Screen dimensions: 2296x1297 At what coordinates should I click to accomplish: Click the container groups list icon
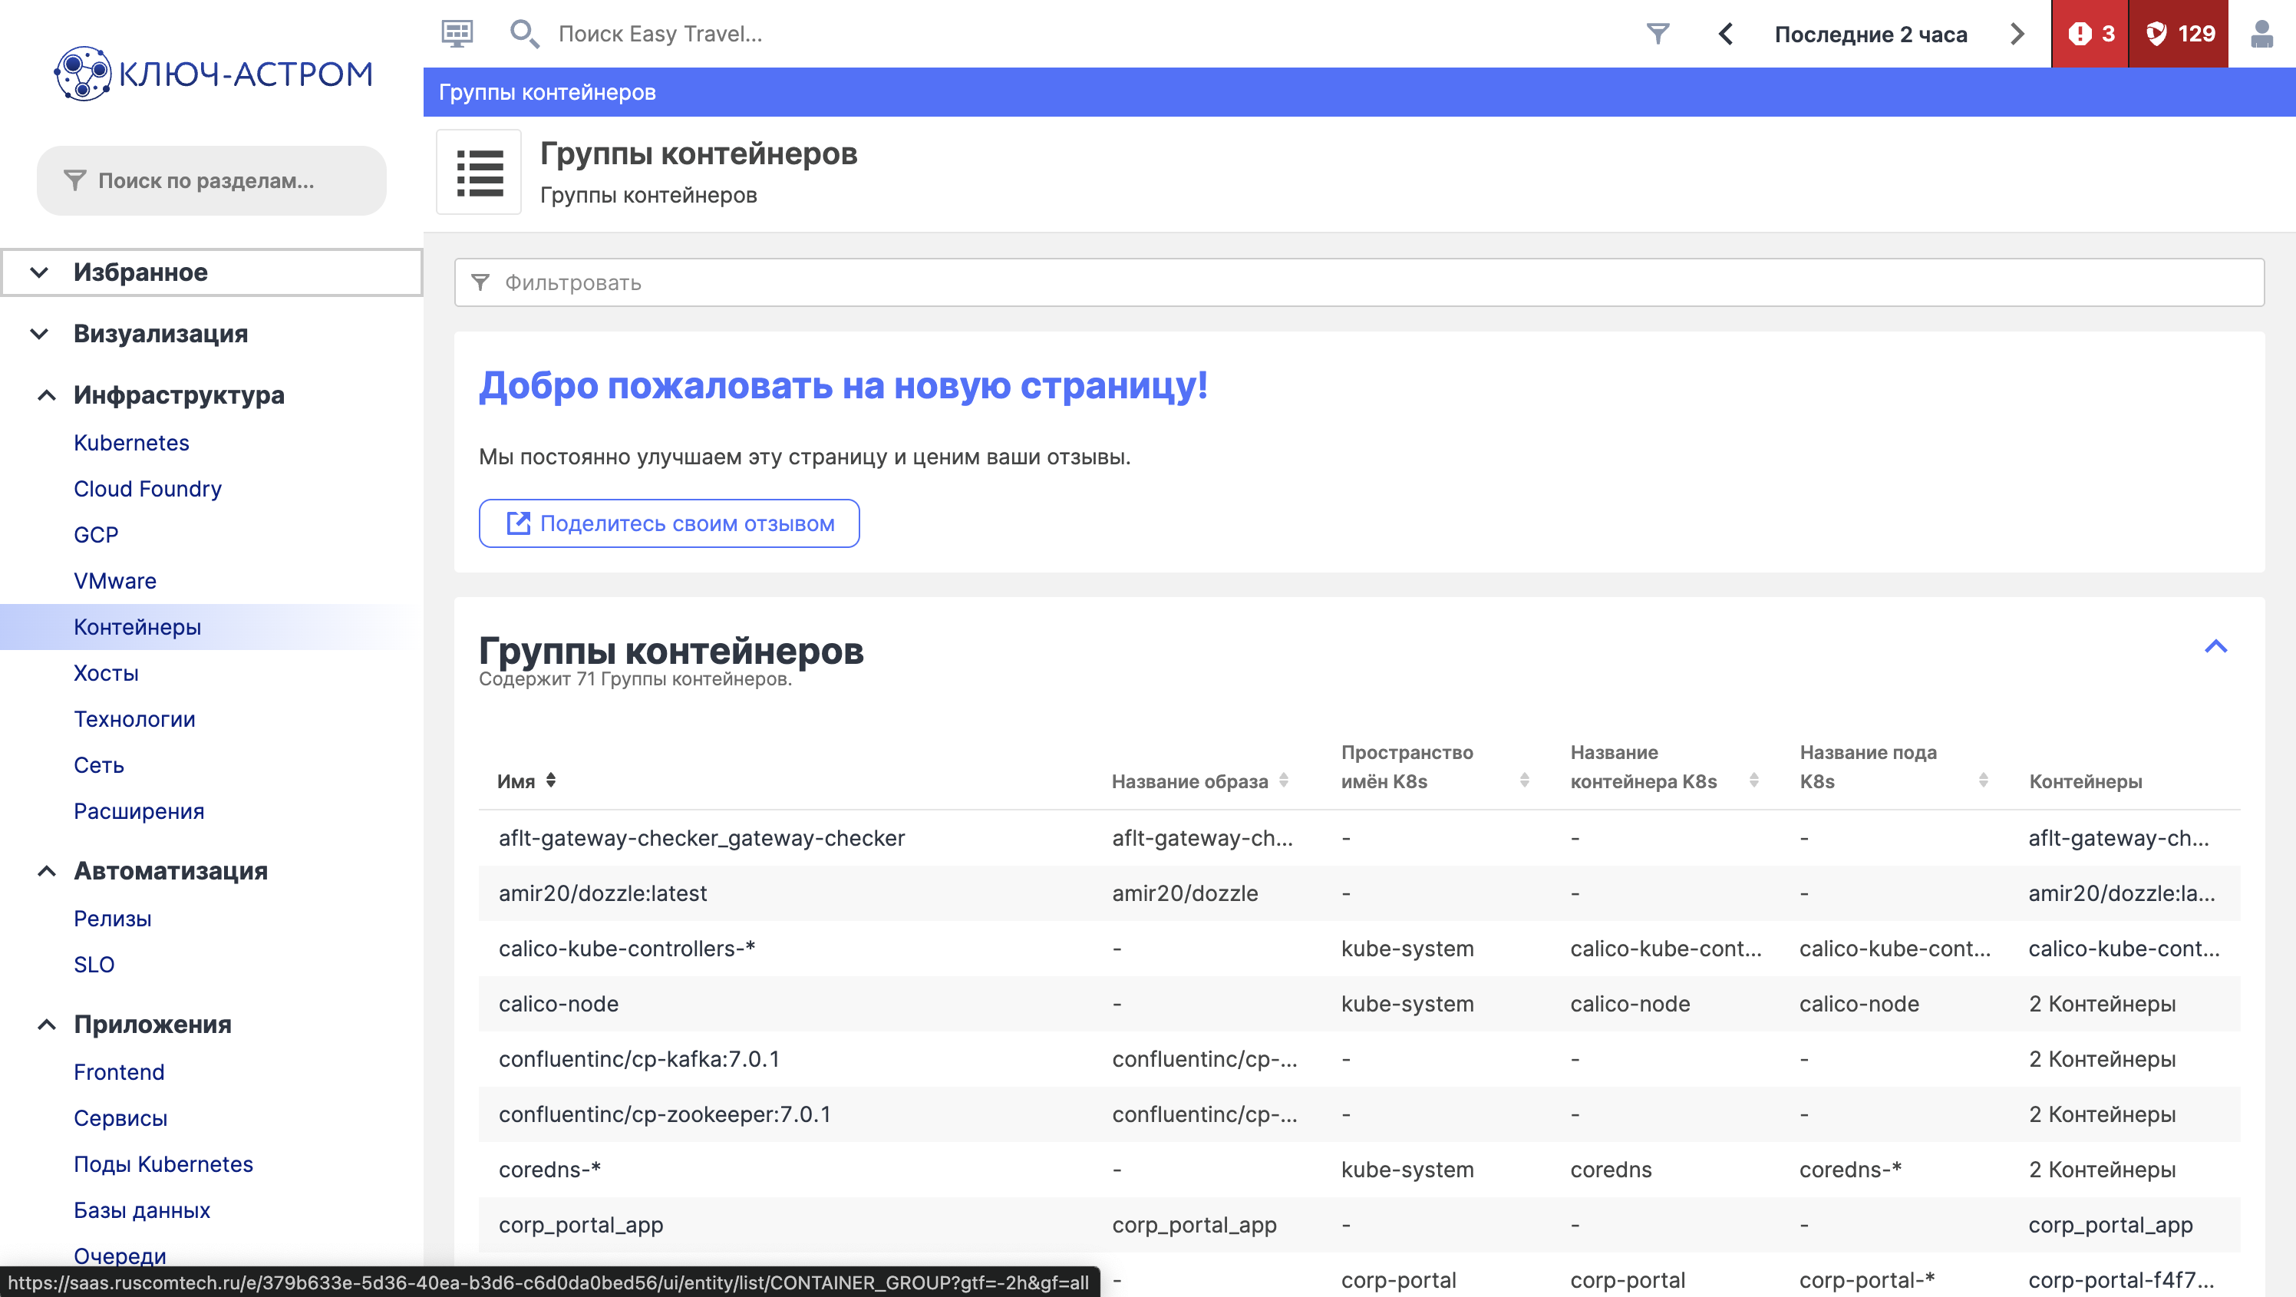[480, 172]
